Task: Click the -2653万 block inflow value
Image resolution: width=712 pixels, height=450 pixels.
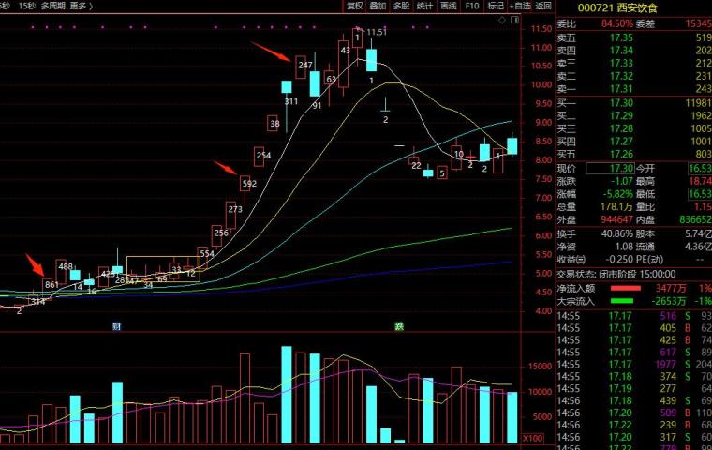Action: point(668,301)
